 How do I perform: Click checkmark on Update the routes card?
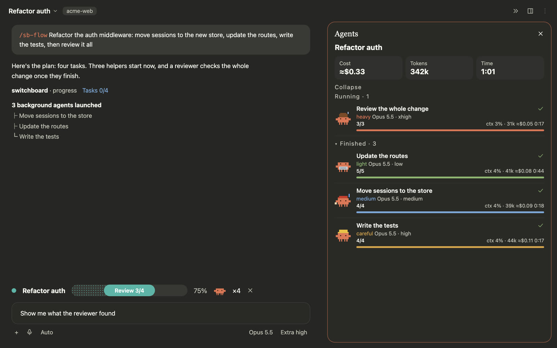(541, 156)
